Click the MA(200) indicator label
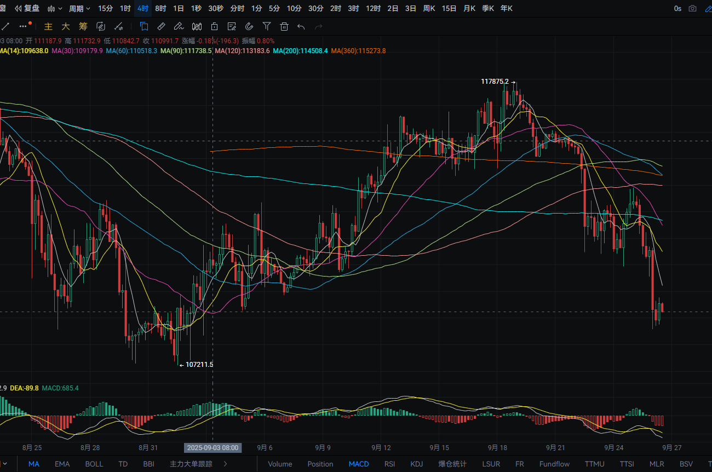 300,50
